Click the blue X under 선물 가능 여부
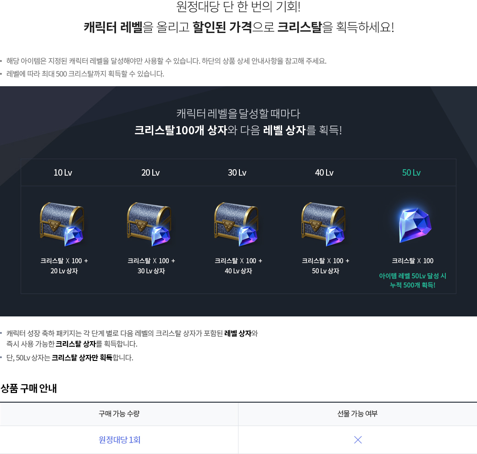 coord(358,440)
